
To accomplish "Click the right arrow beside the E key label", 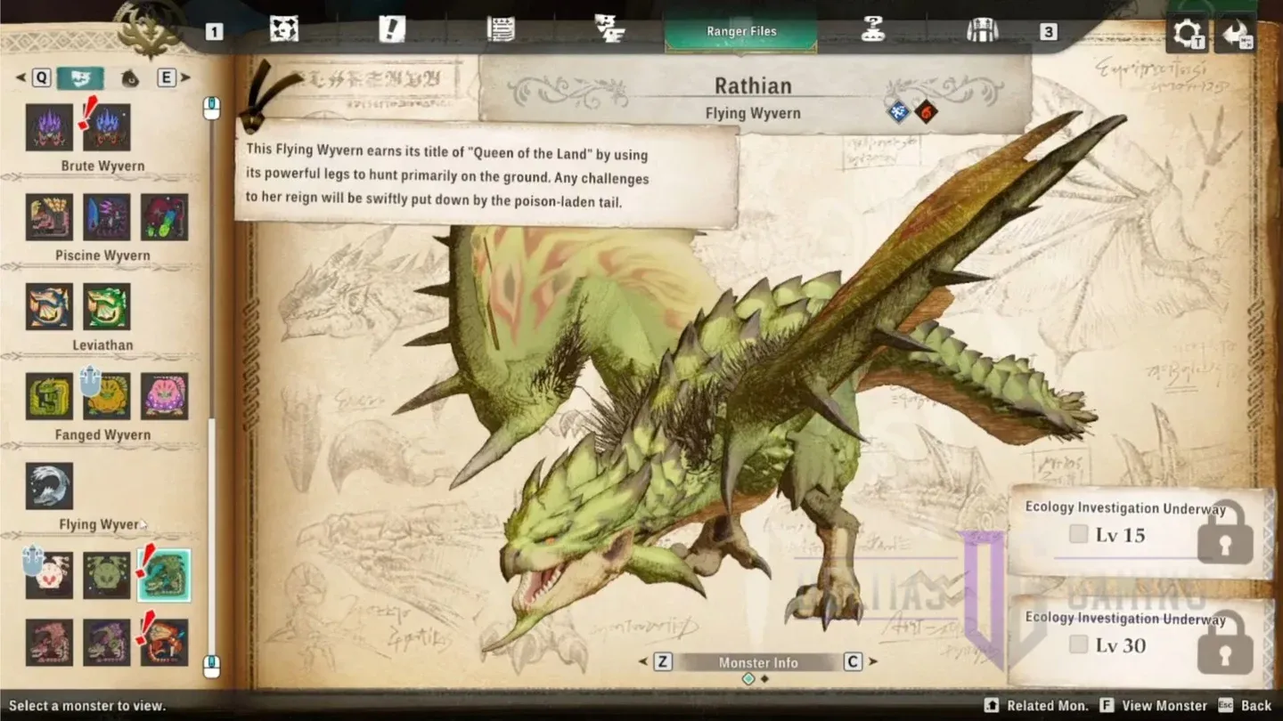I will coord(184,78).
